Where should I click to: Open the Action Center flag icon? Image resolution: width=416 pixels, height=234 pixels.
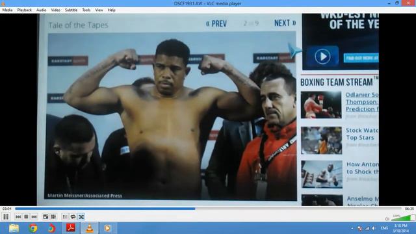coord(359,228)
